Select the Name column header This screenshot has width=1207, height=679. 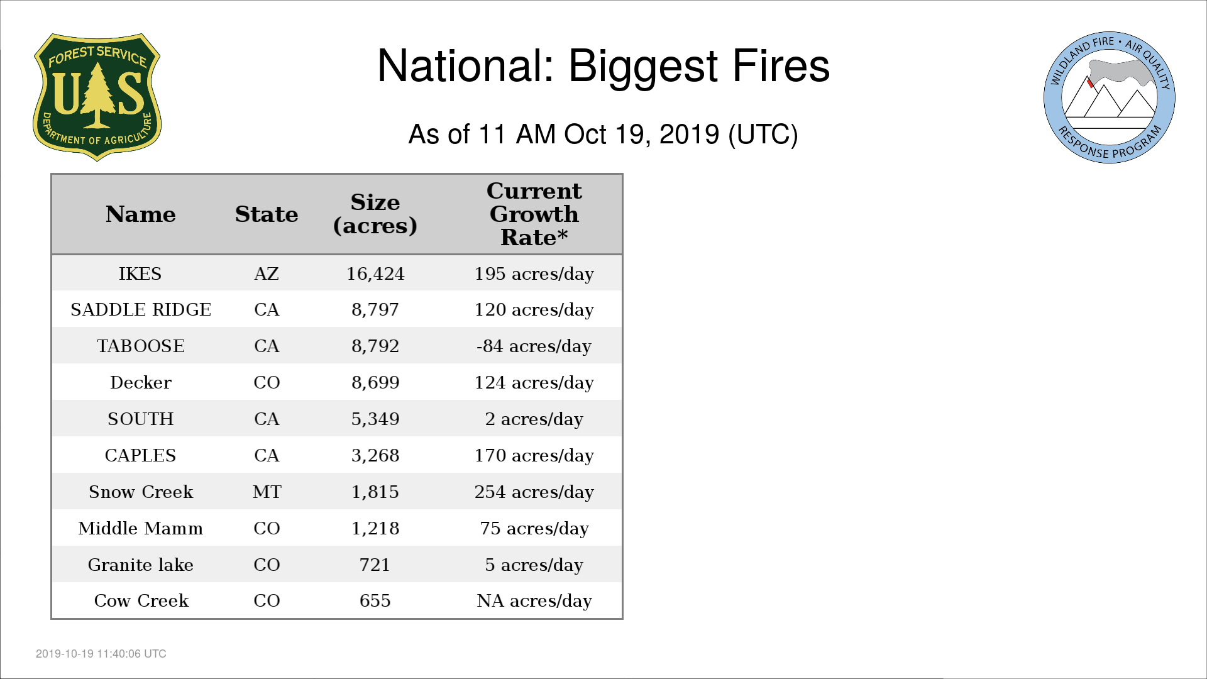[x=141, y=214]
